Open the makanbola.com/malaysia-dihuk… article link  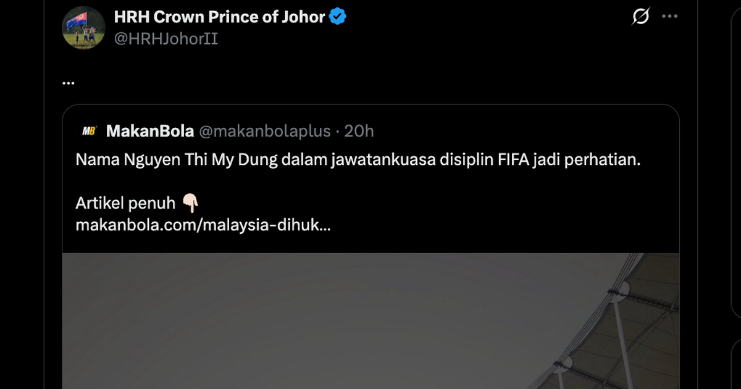203,225
